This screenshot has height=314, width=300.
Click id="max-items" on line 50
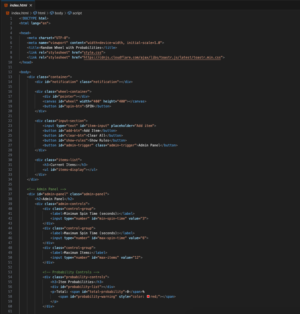(105, 257)
